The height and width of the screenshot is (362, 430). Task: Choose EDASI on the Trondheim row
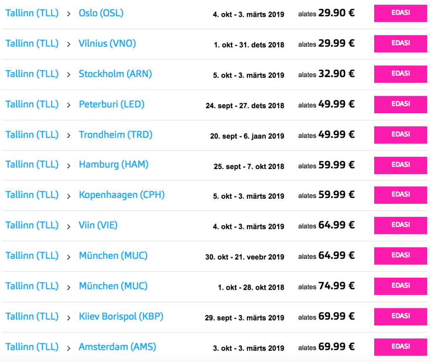click(x=400, y=135)
